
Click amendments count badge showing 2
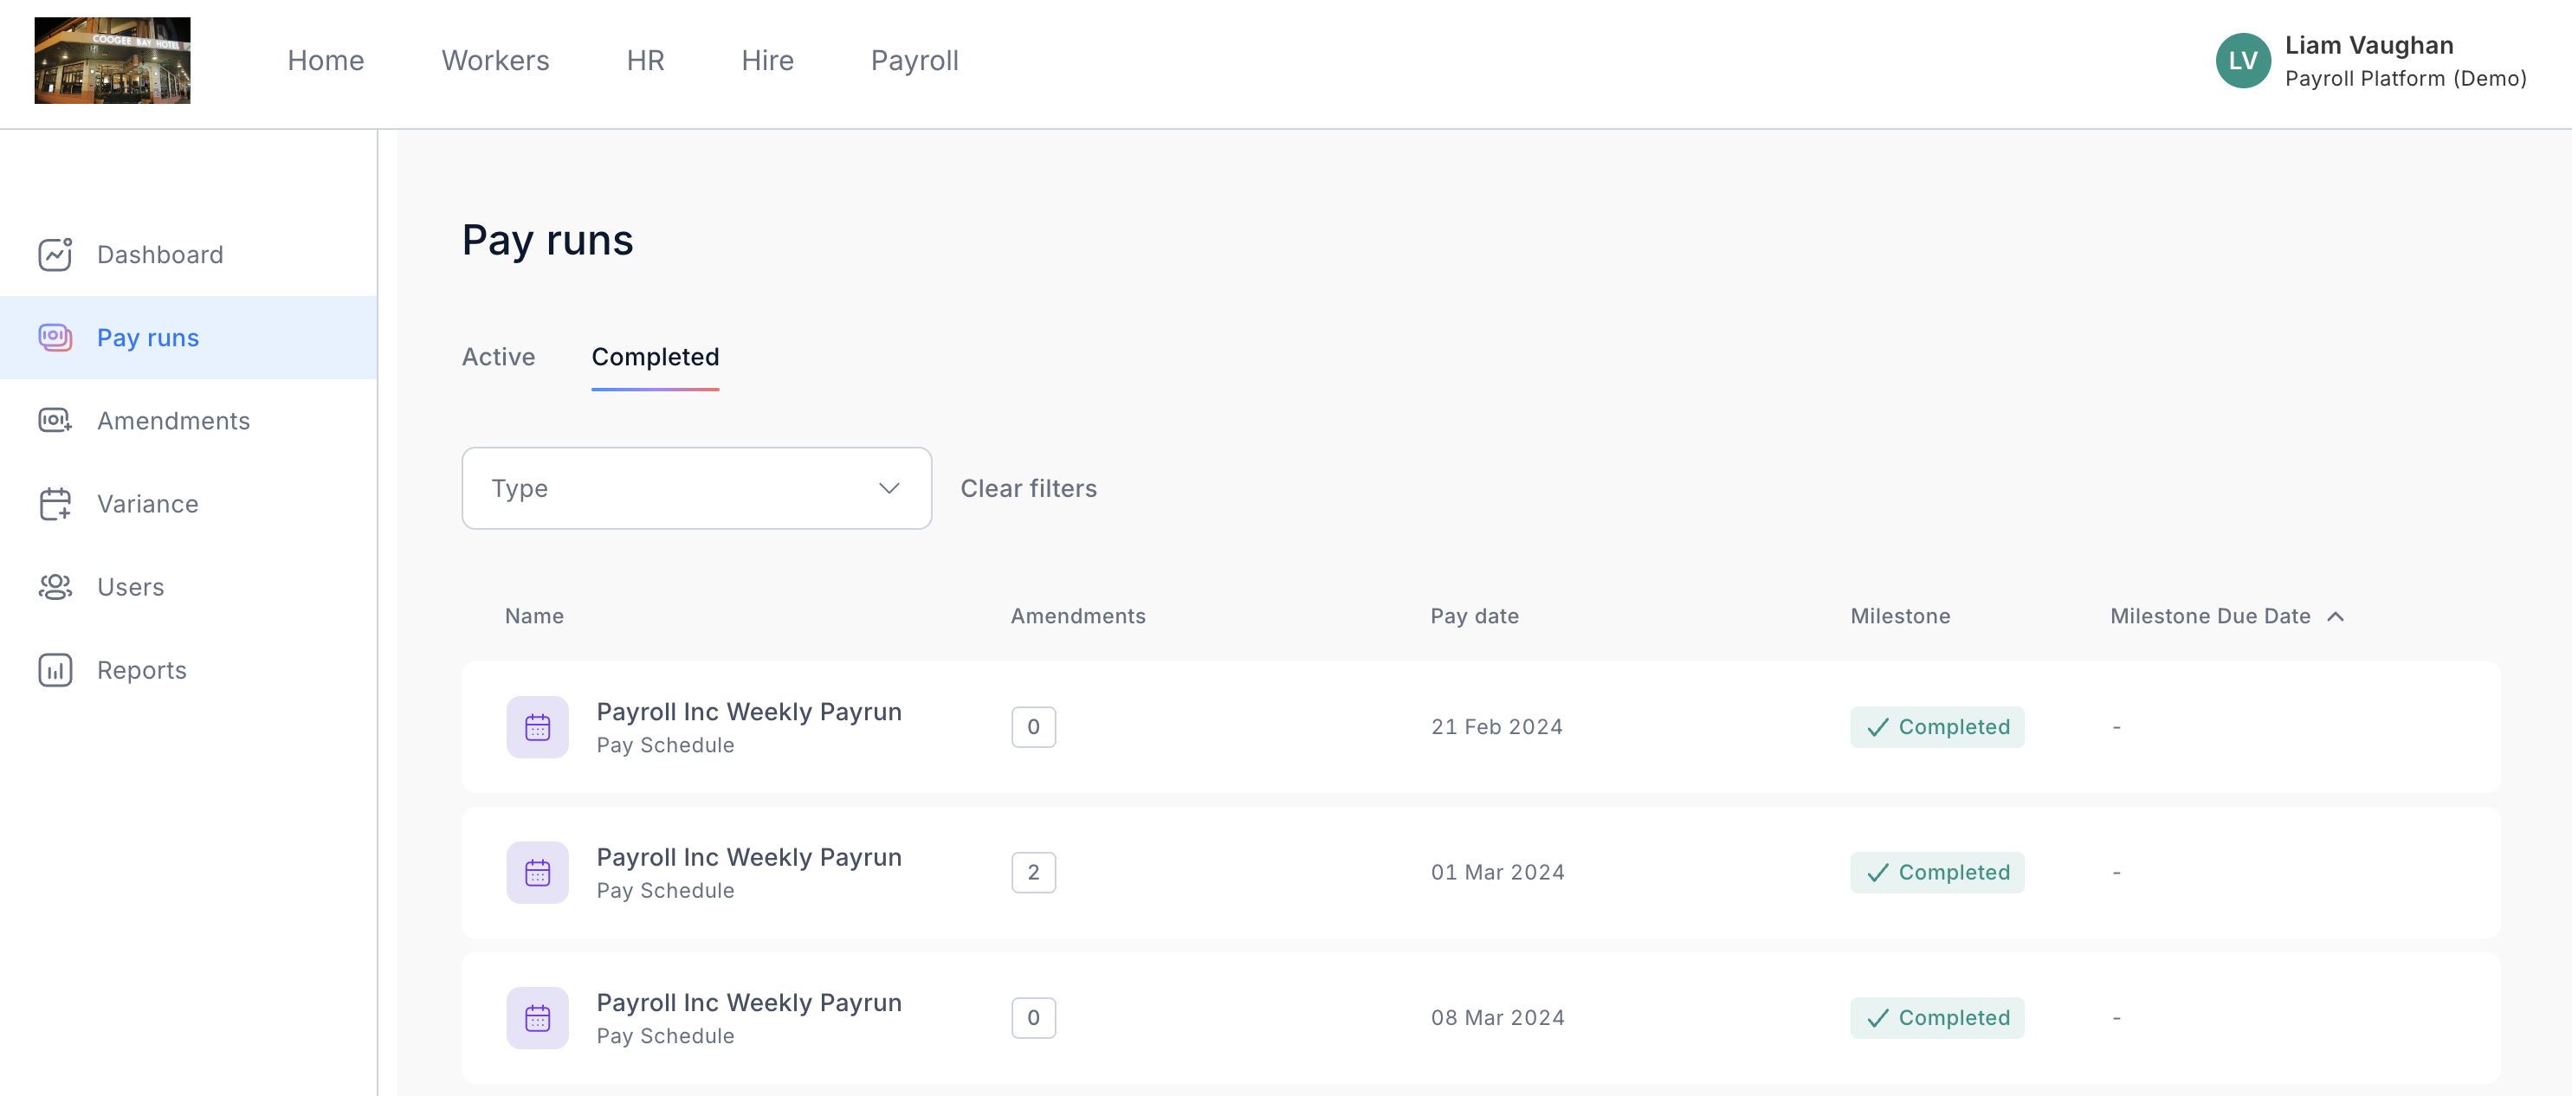tap(1032, 873)
